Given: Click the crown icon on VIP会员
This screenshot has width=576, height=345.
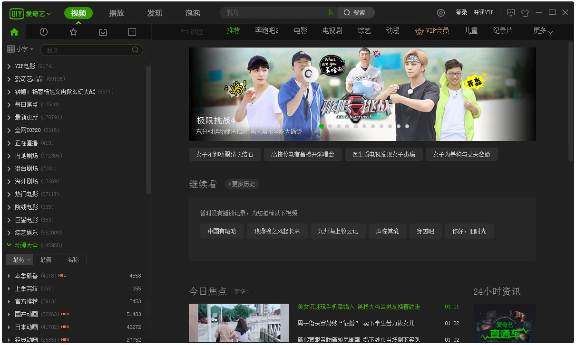Looking at the screenshot, I should pyautogui.click(x=419, y=30).
